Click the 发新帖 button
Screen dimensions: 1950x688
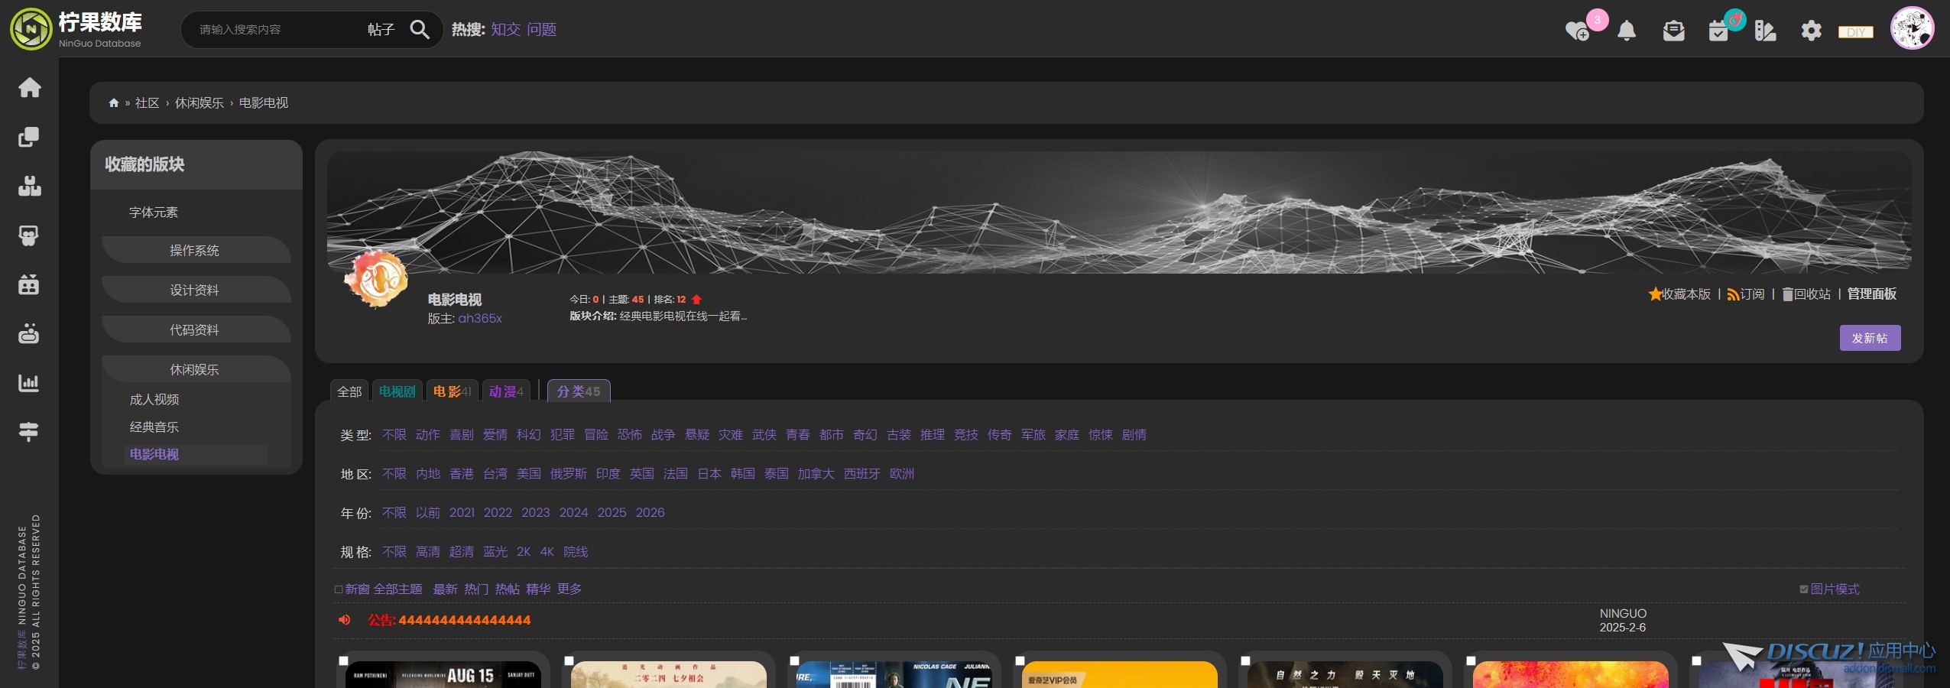point(1869,338)
